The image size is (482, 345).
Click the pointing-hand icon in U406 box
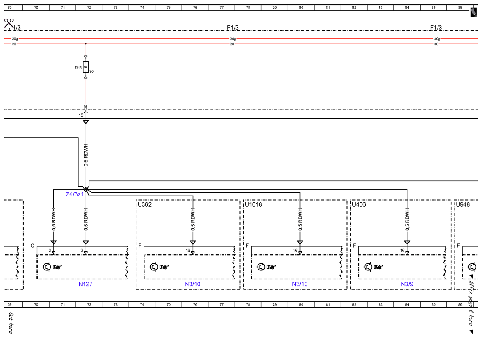[378, 267]
